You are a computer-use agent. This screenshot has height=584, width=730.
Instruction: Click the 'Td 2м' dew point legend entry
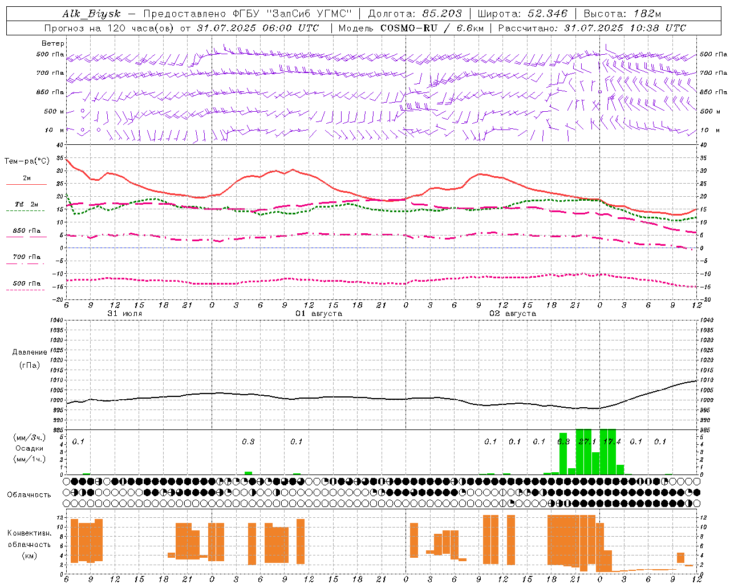[x=26, y=204]
